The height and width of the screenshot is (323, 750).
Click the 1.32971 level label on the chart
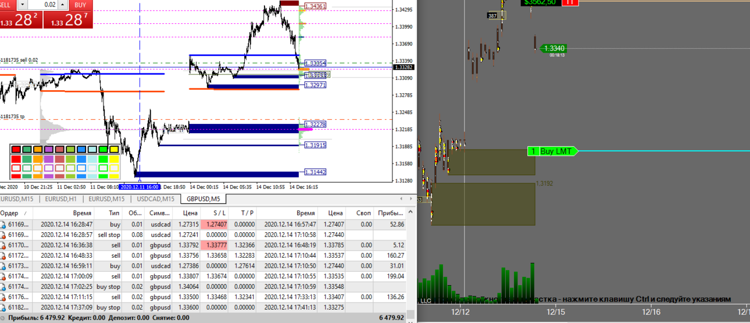coord(315,85)
